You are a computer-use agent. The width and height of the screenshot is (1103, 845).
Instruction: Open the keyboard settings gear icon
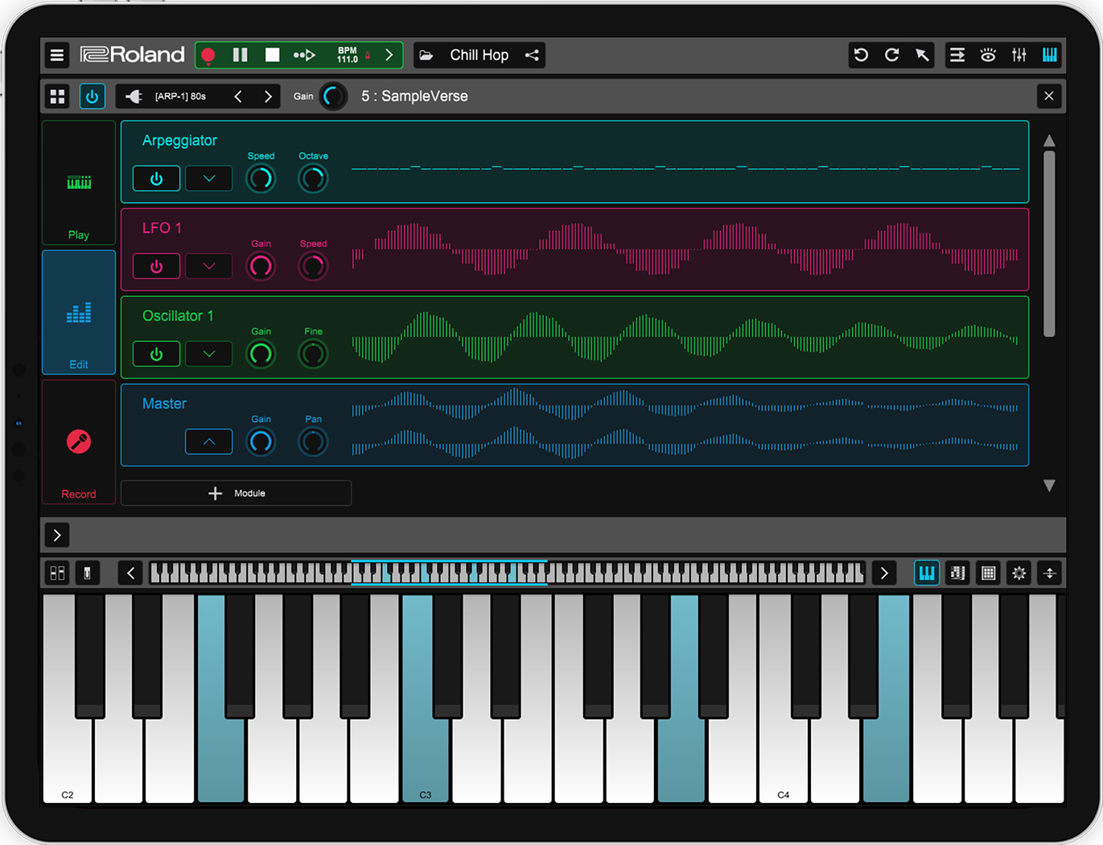pyautogui.click(x=1019, y=573)
